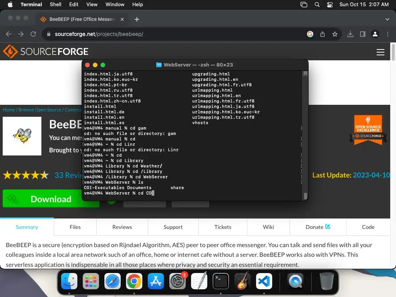The image size is (396, 297).
Task: Click the site info lock icon
Action: pos(49,34)
